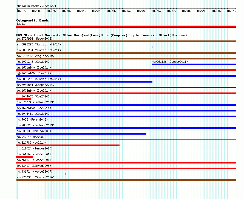Open nsv436724 (Korbel2007) label

(x=35, y=171)
